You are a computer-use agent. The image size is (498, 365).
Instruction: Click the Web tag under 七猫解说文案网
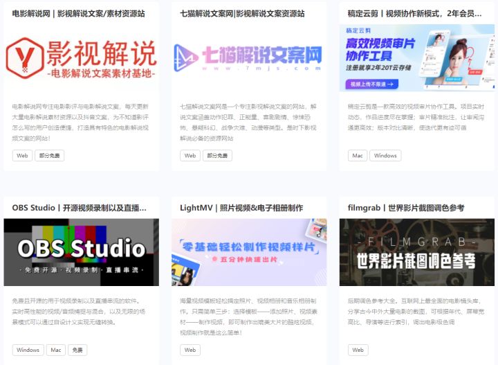click(190, 155)
